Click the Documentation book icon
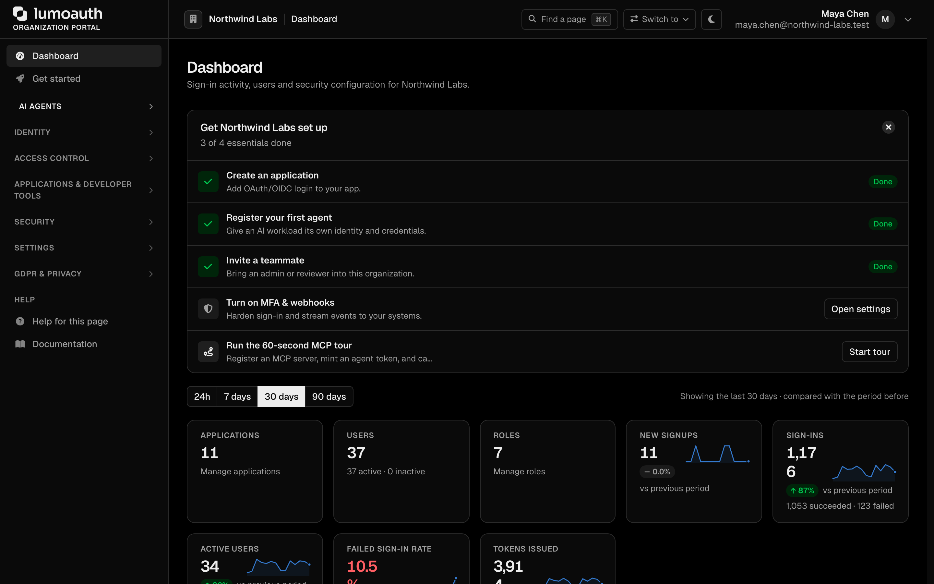The width and height of the screenshot is (934, 584). tap(20, 344)
